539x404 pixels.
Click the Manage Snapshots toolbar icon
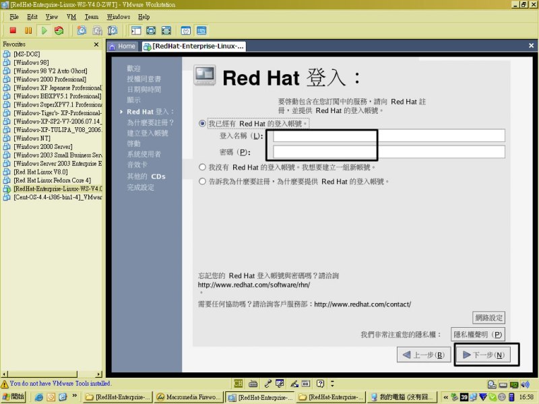113,30
